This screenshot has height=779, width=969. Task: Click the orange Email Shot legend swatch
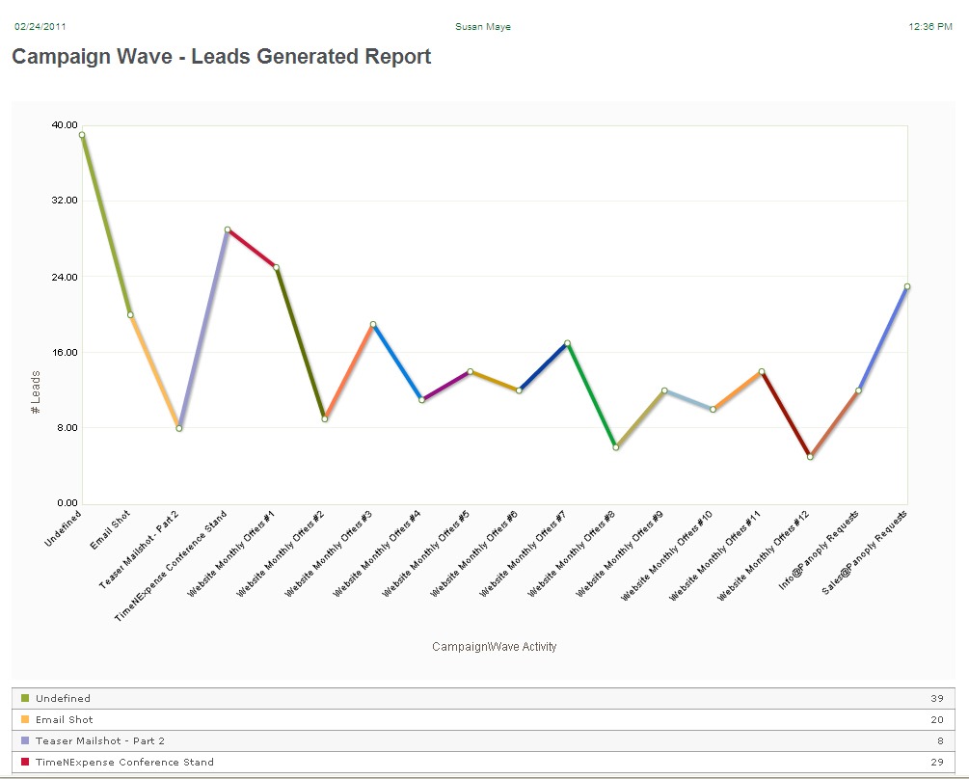(x=25, y=719)
